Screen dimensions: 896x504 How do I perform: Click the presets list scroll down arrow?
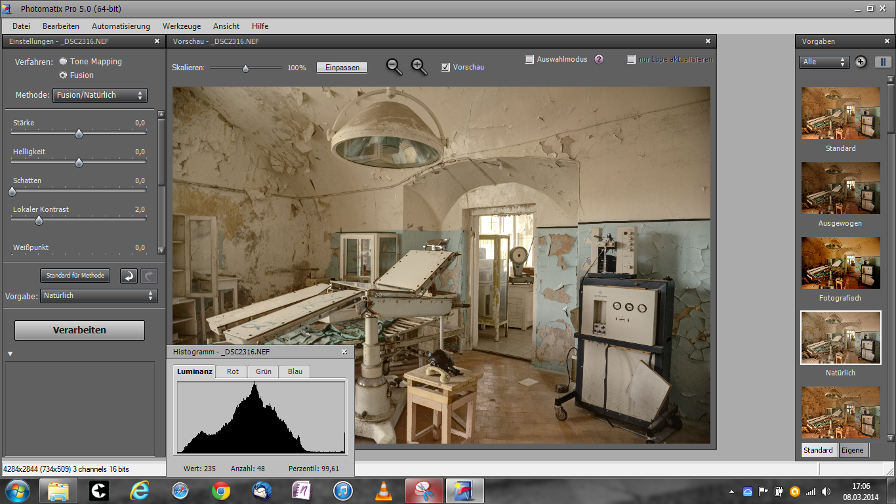click(890, 438)
